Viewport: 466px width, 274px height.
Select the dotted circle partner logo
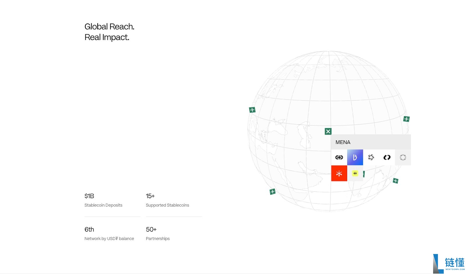[403, 157]
